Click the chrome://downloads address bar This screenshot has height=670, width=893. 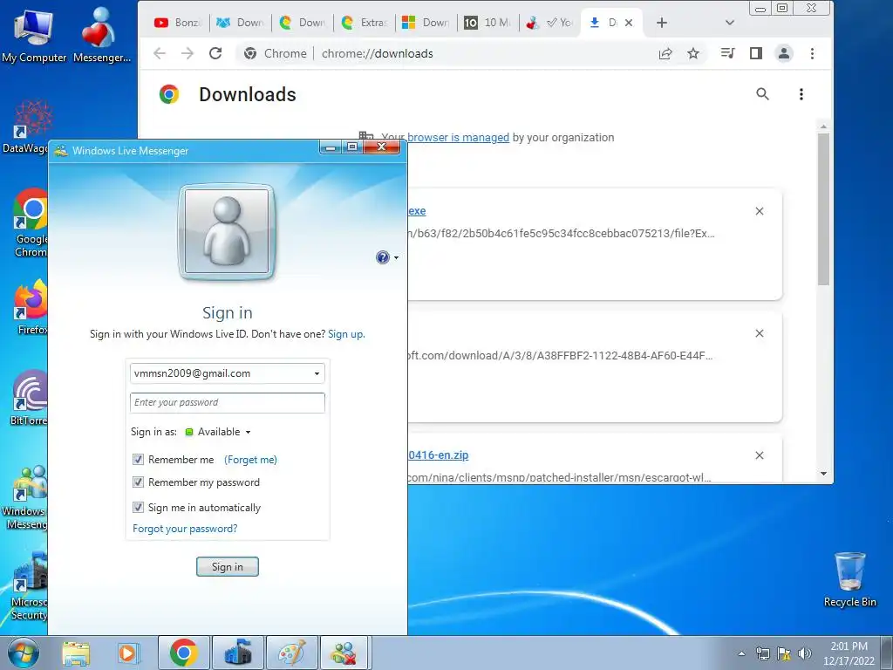(444, 53)
